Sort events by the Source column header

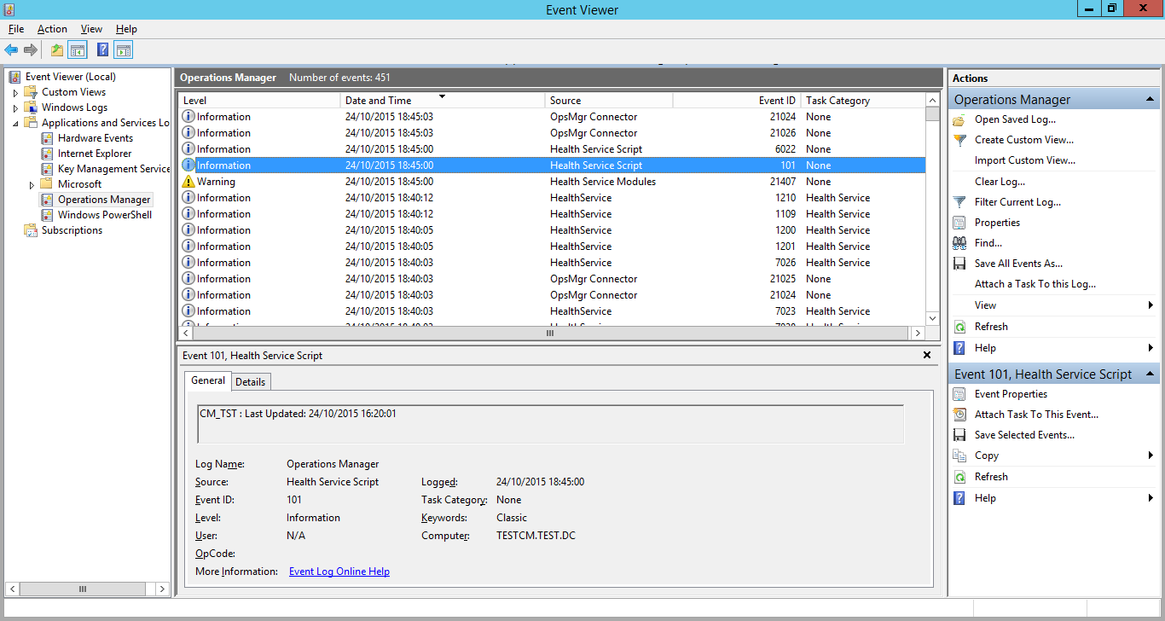pos(609,101)
